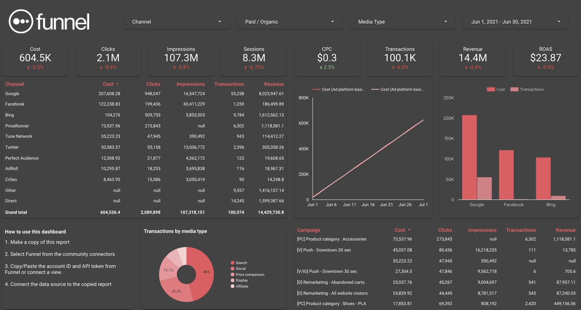Toggle the Search legend item
The height and width of the screenshot is (310, 581).
pos(239,263)
